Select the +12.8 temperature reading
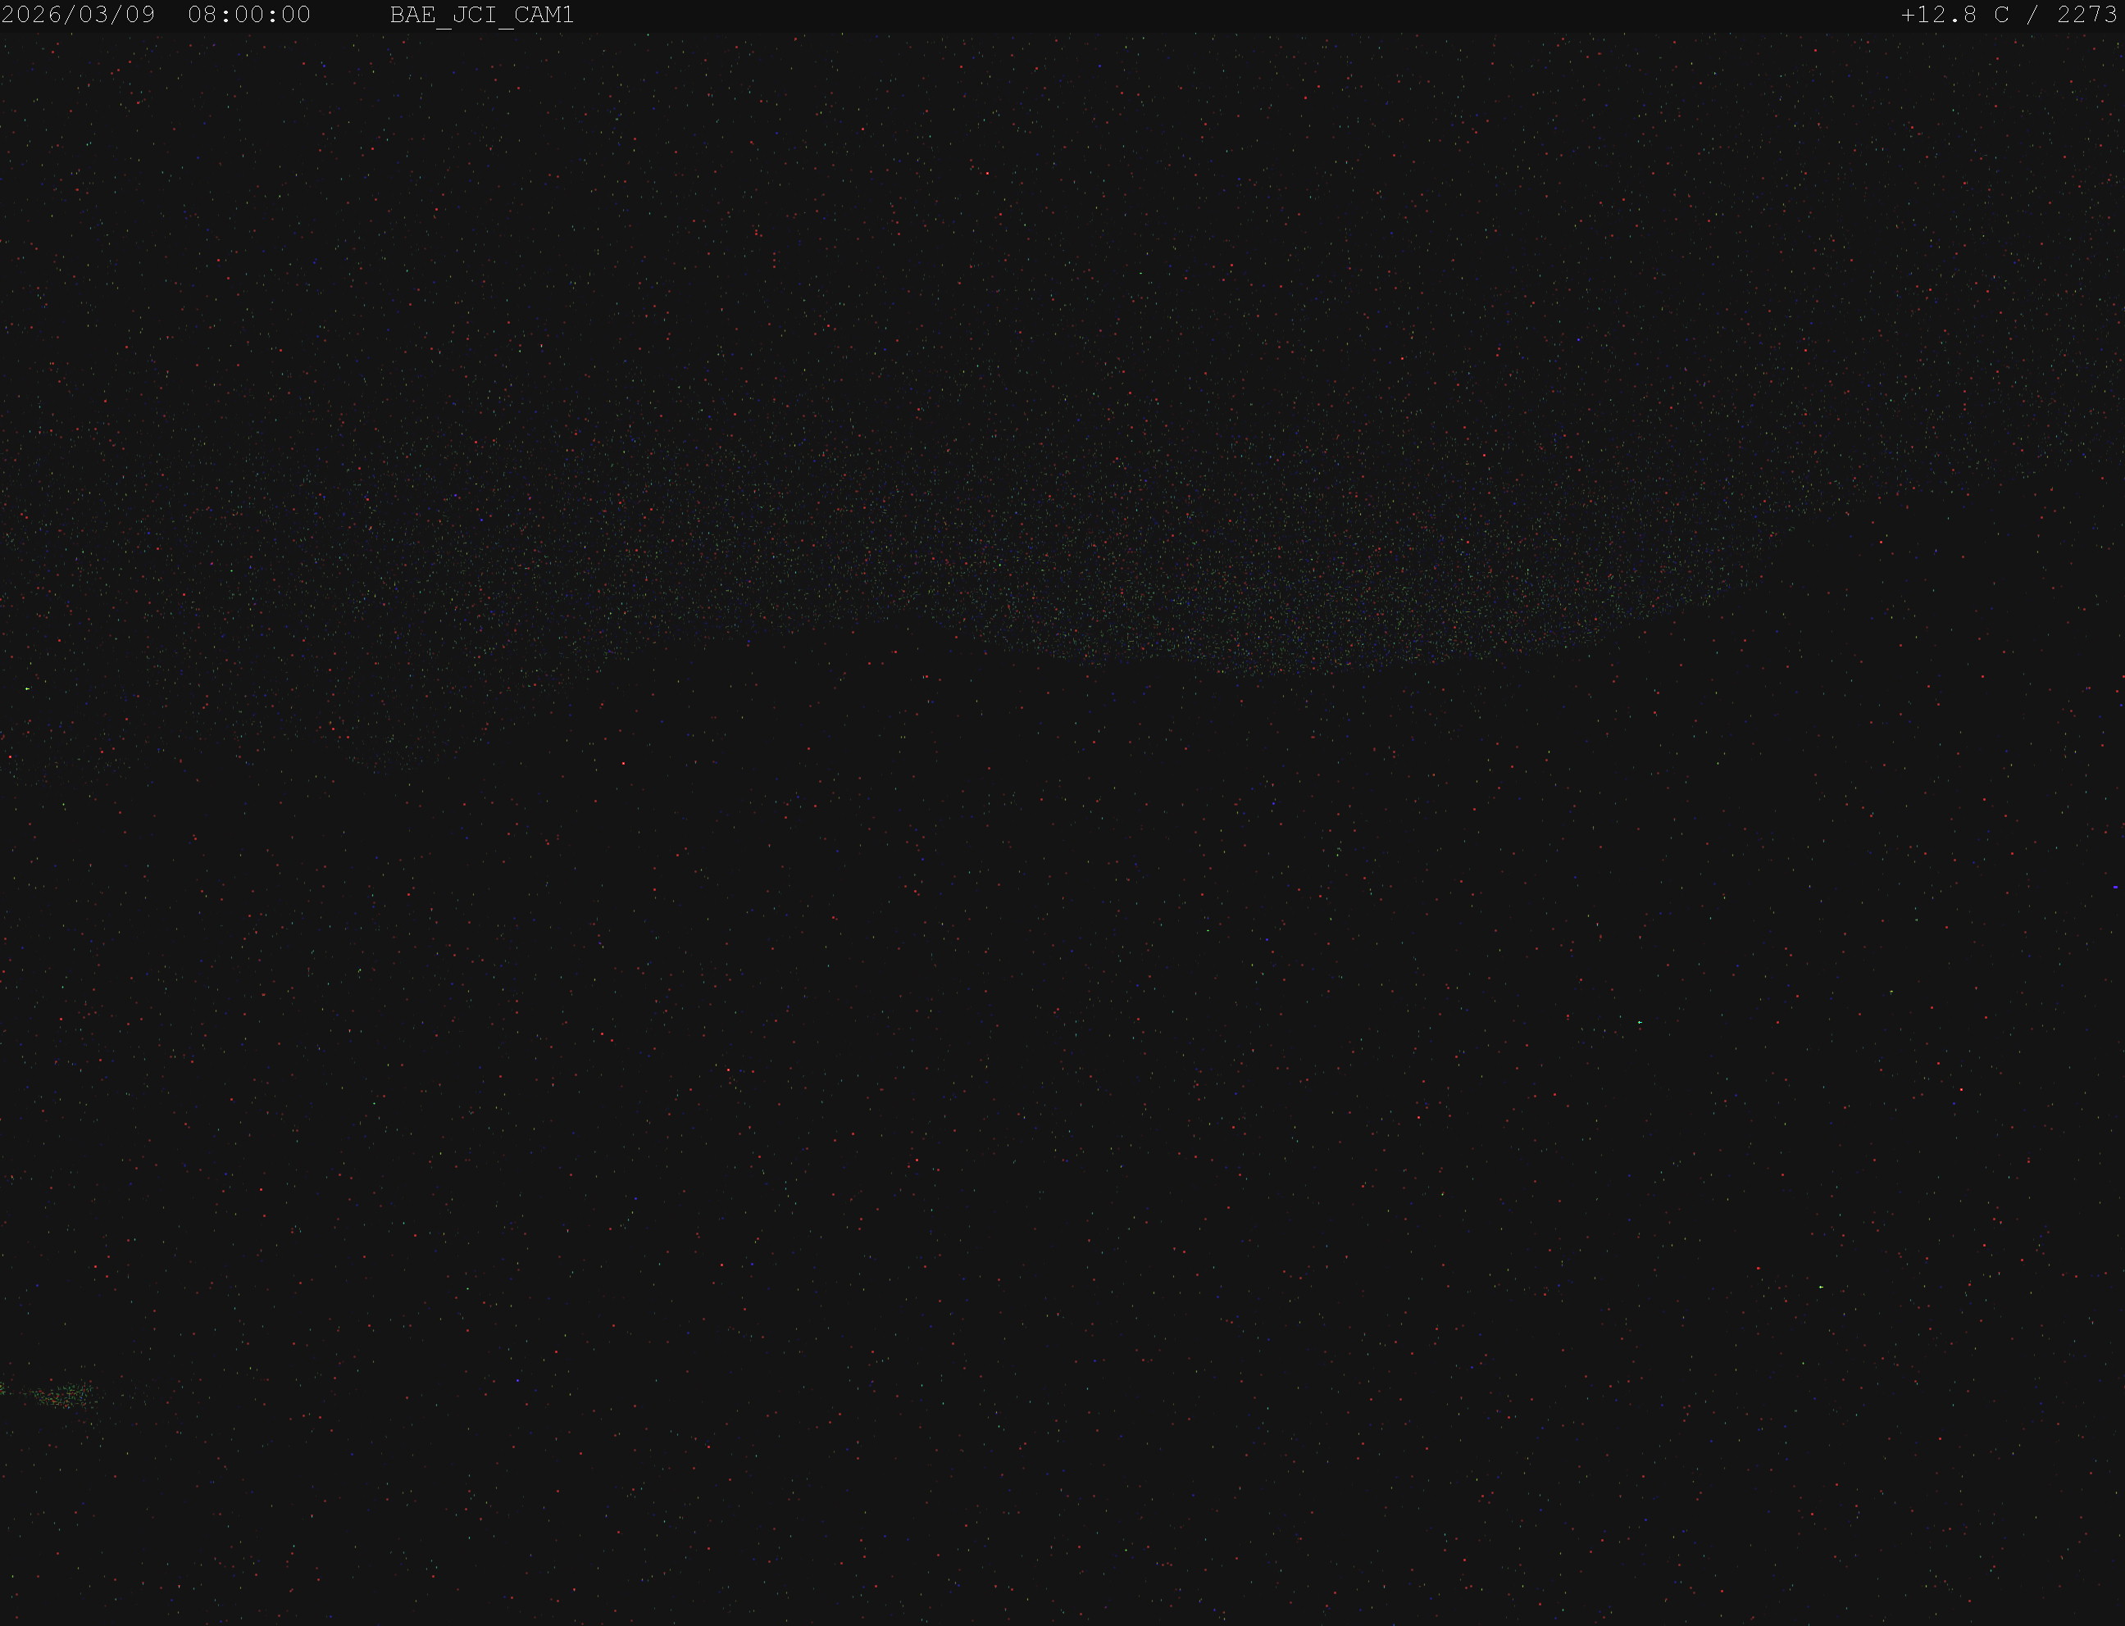Image resolution: width=2125 pixels, height=1626 pixels. [1939, 16]
